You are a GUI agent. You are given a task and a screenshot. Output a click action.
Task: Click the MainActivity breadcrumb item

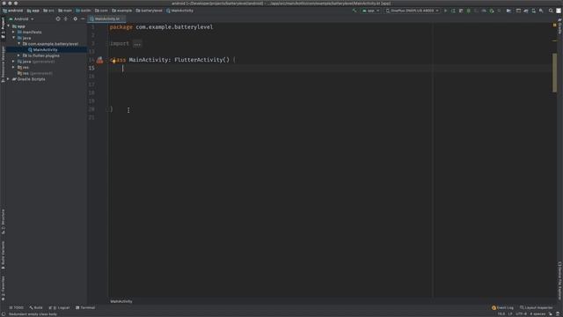pos(179,11)
